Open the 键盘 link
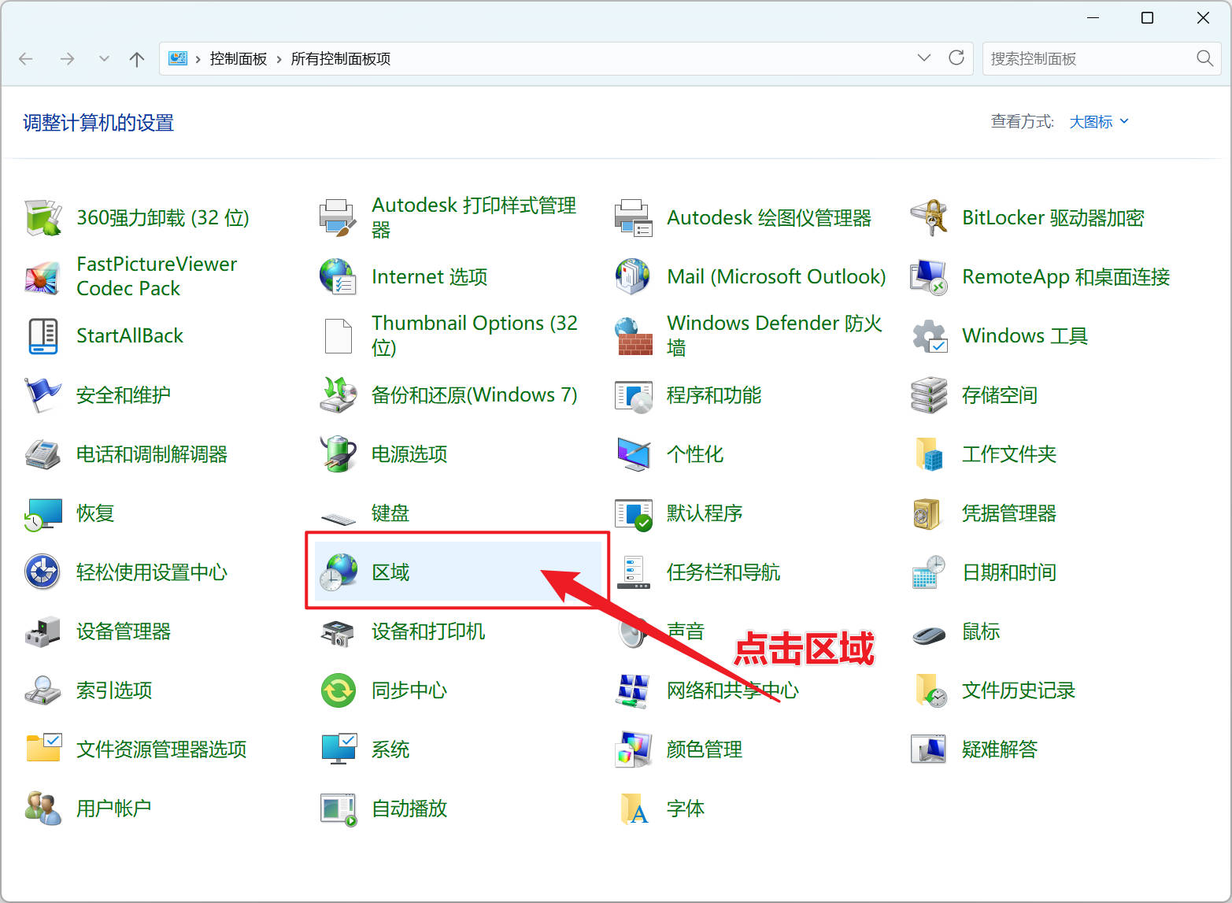1232x903 pixels. (390, 513)
